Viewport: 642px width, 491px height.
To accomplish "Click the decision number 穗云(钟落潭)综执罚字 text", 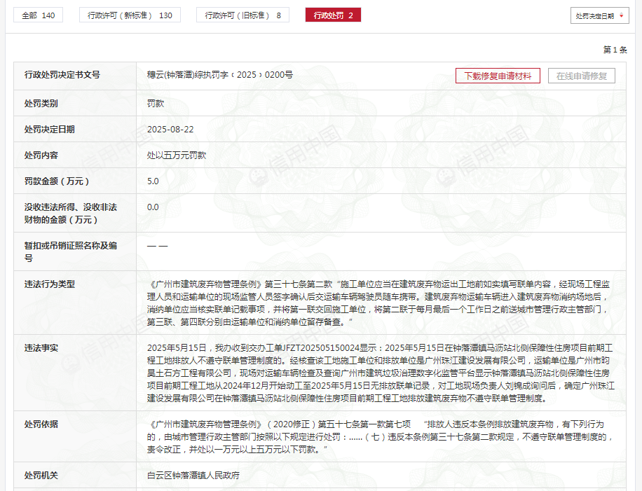I will tap(219, 75).
